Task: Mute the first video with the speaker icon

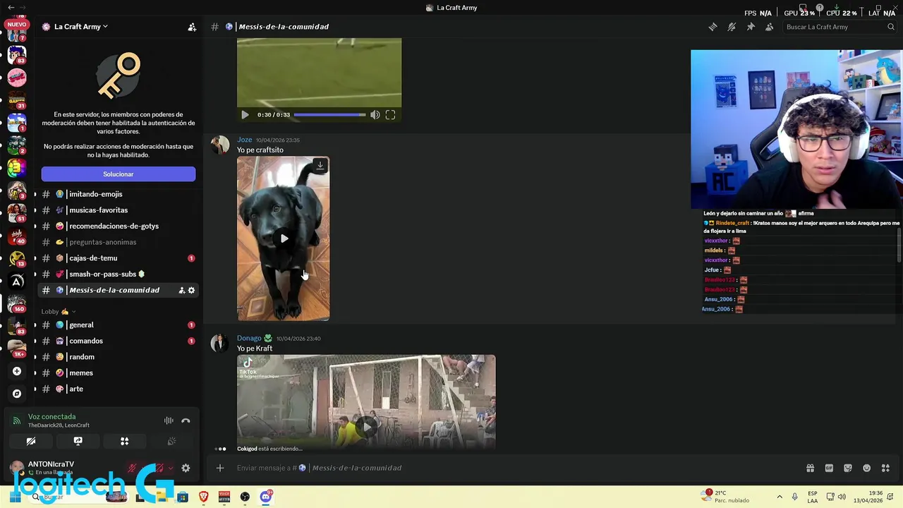Action: (375, 115)
